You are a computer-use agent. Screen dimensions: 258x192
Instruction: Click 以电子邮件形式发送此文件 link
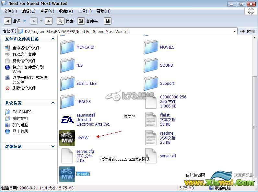coord(30,80)
